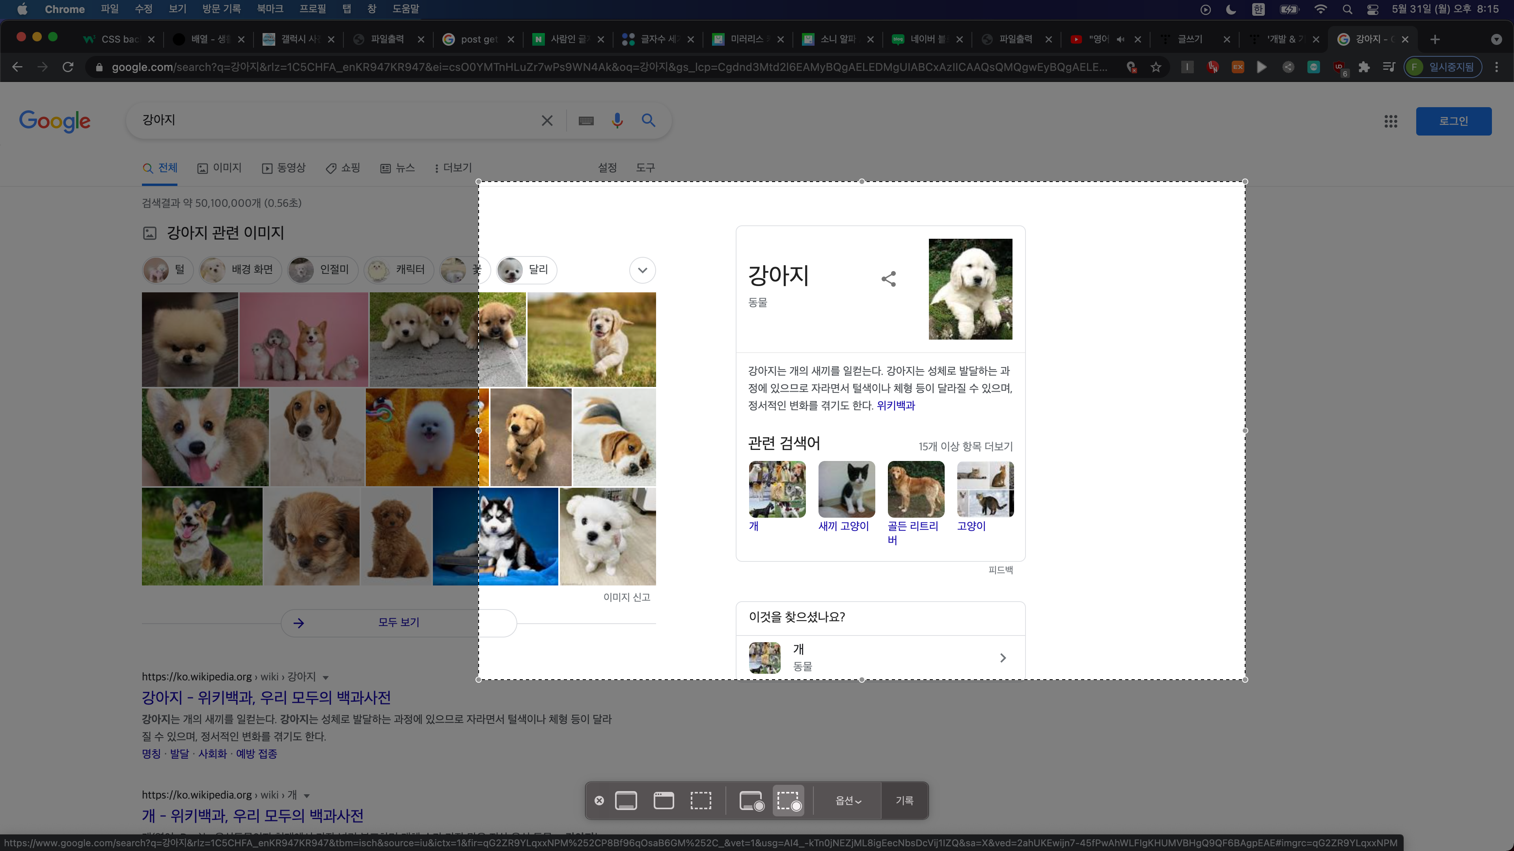Image resolution: width=1514 pixels, height=851 pixels.
Task: Choose record selected portion icon
Action: [x=789, y=801]
